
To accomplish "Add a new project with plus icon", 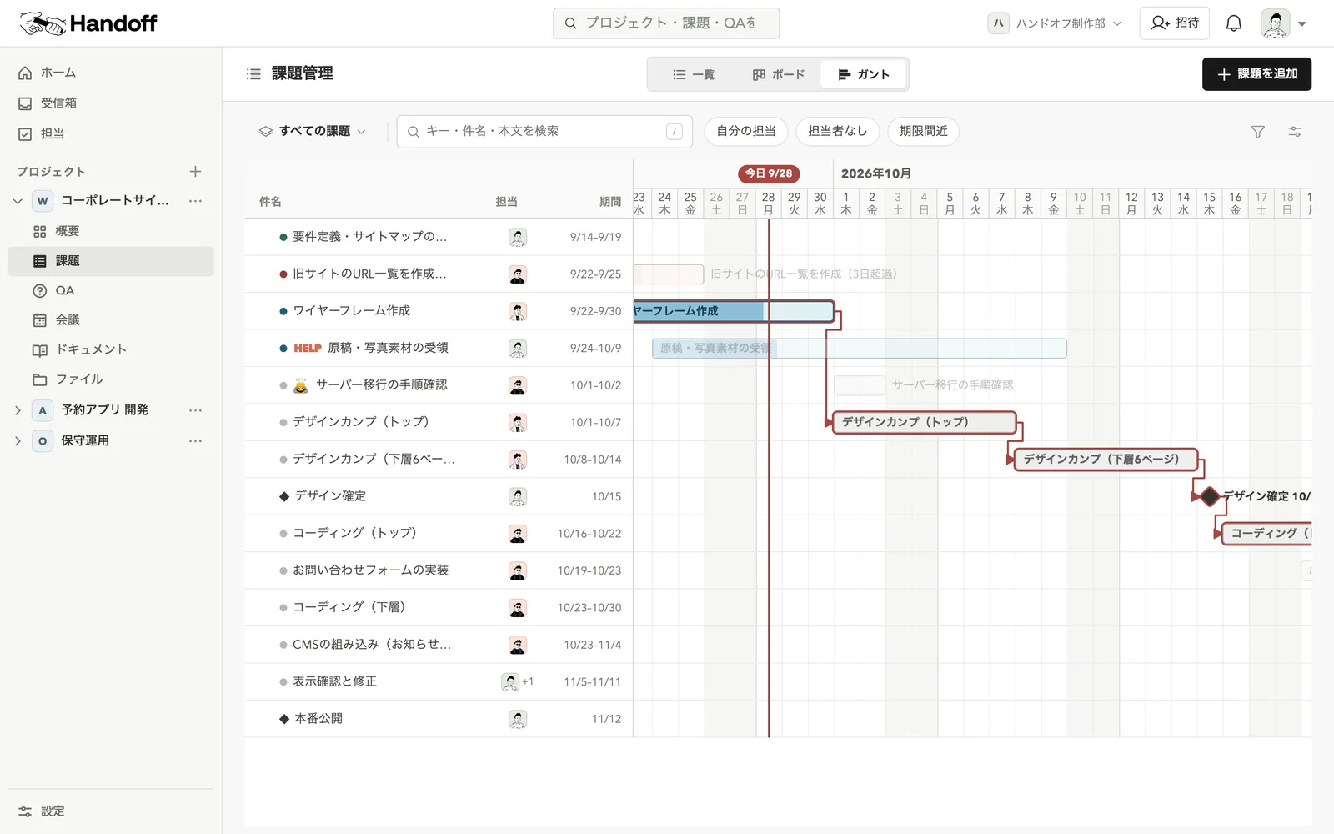I will pos(195,171).
